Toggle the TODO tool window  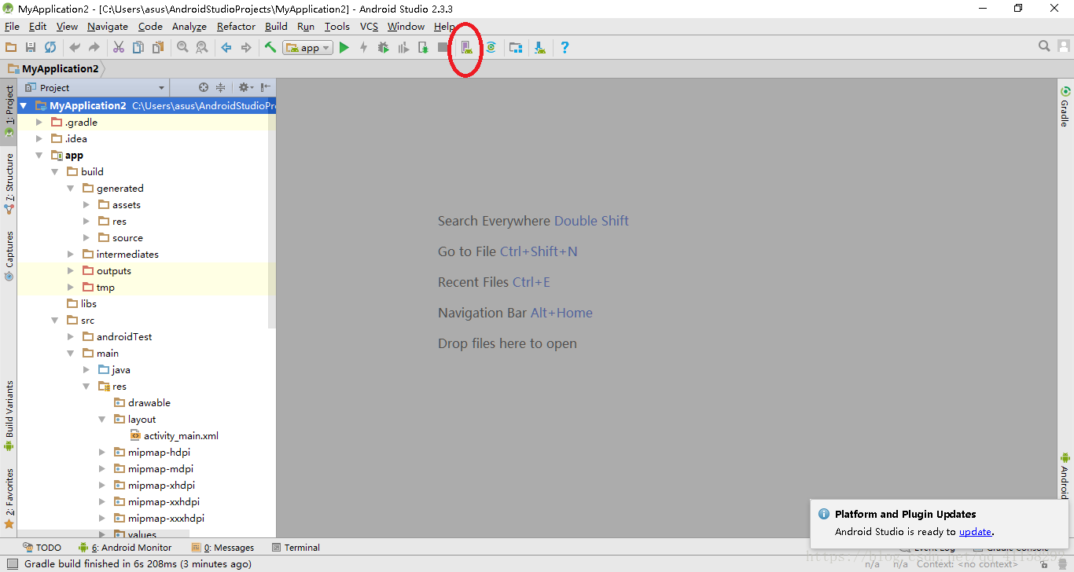42,547
